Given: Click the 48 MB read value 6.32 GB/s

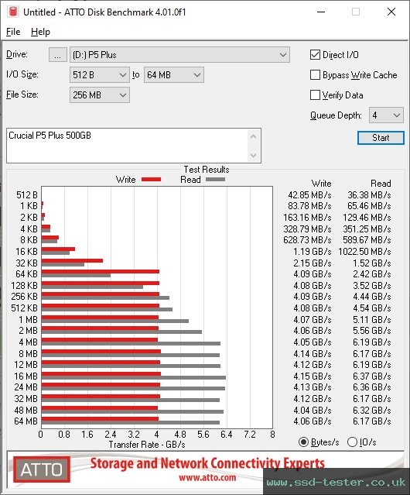Looking at the screenshot, I should 372,410.
